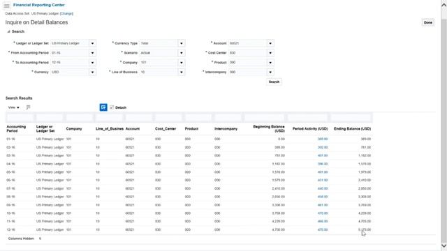
Task: Expand the Scenario dropdown
Action: point(182,53)
